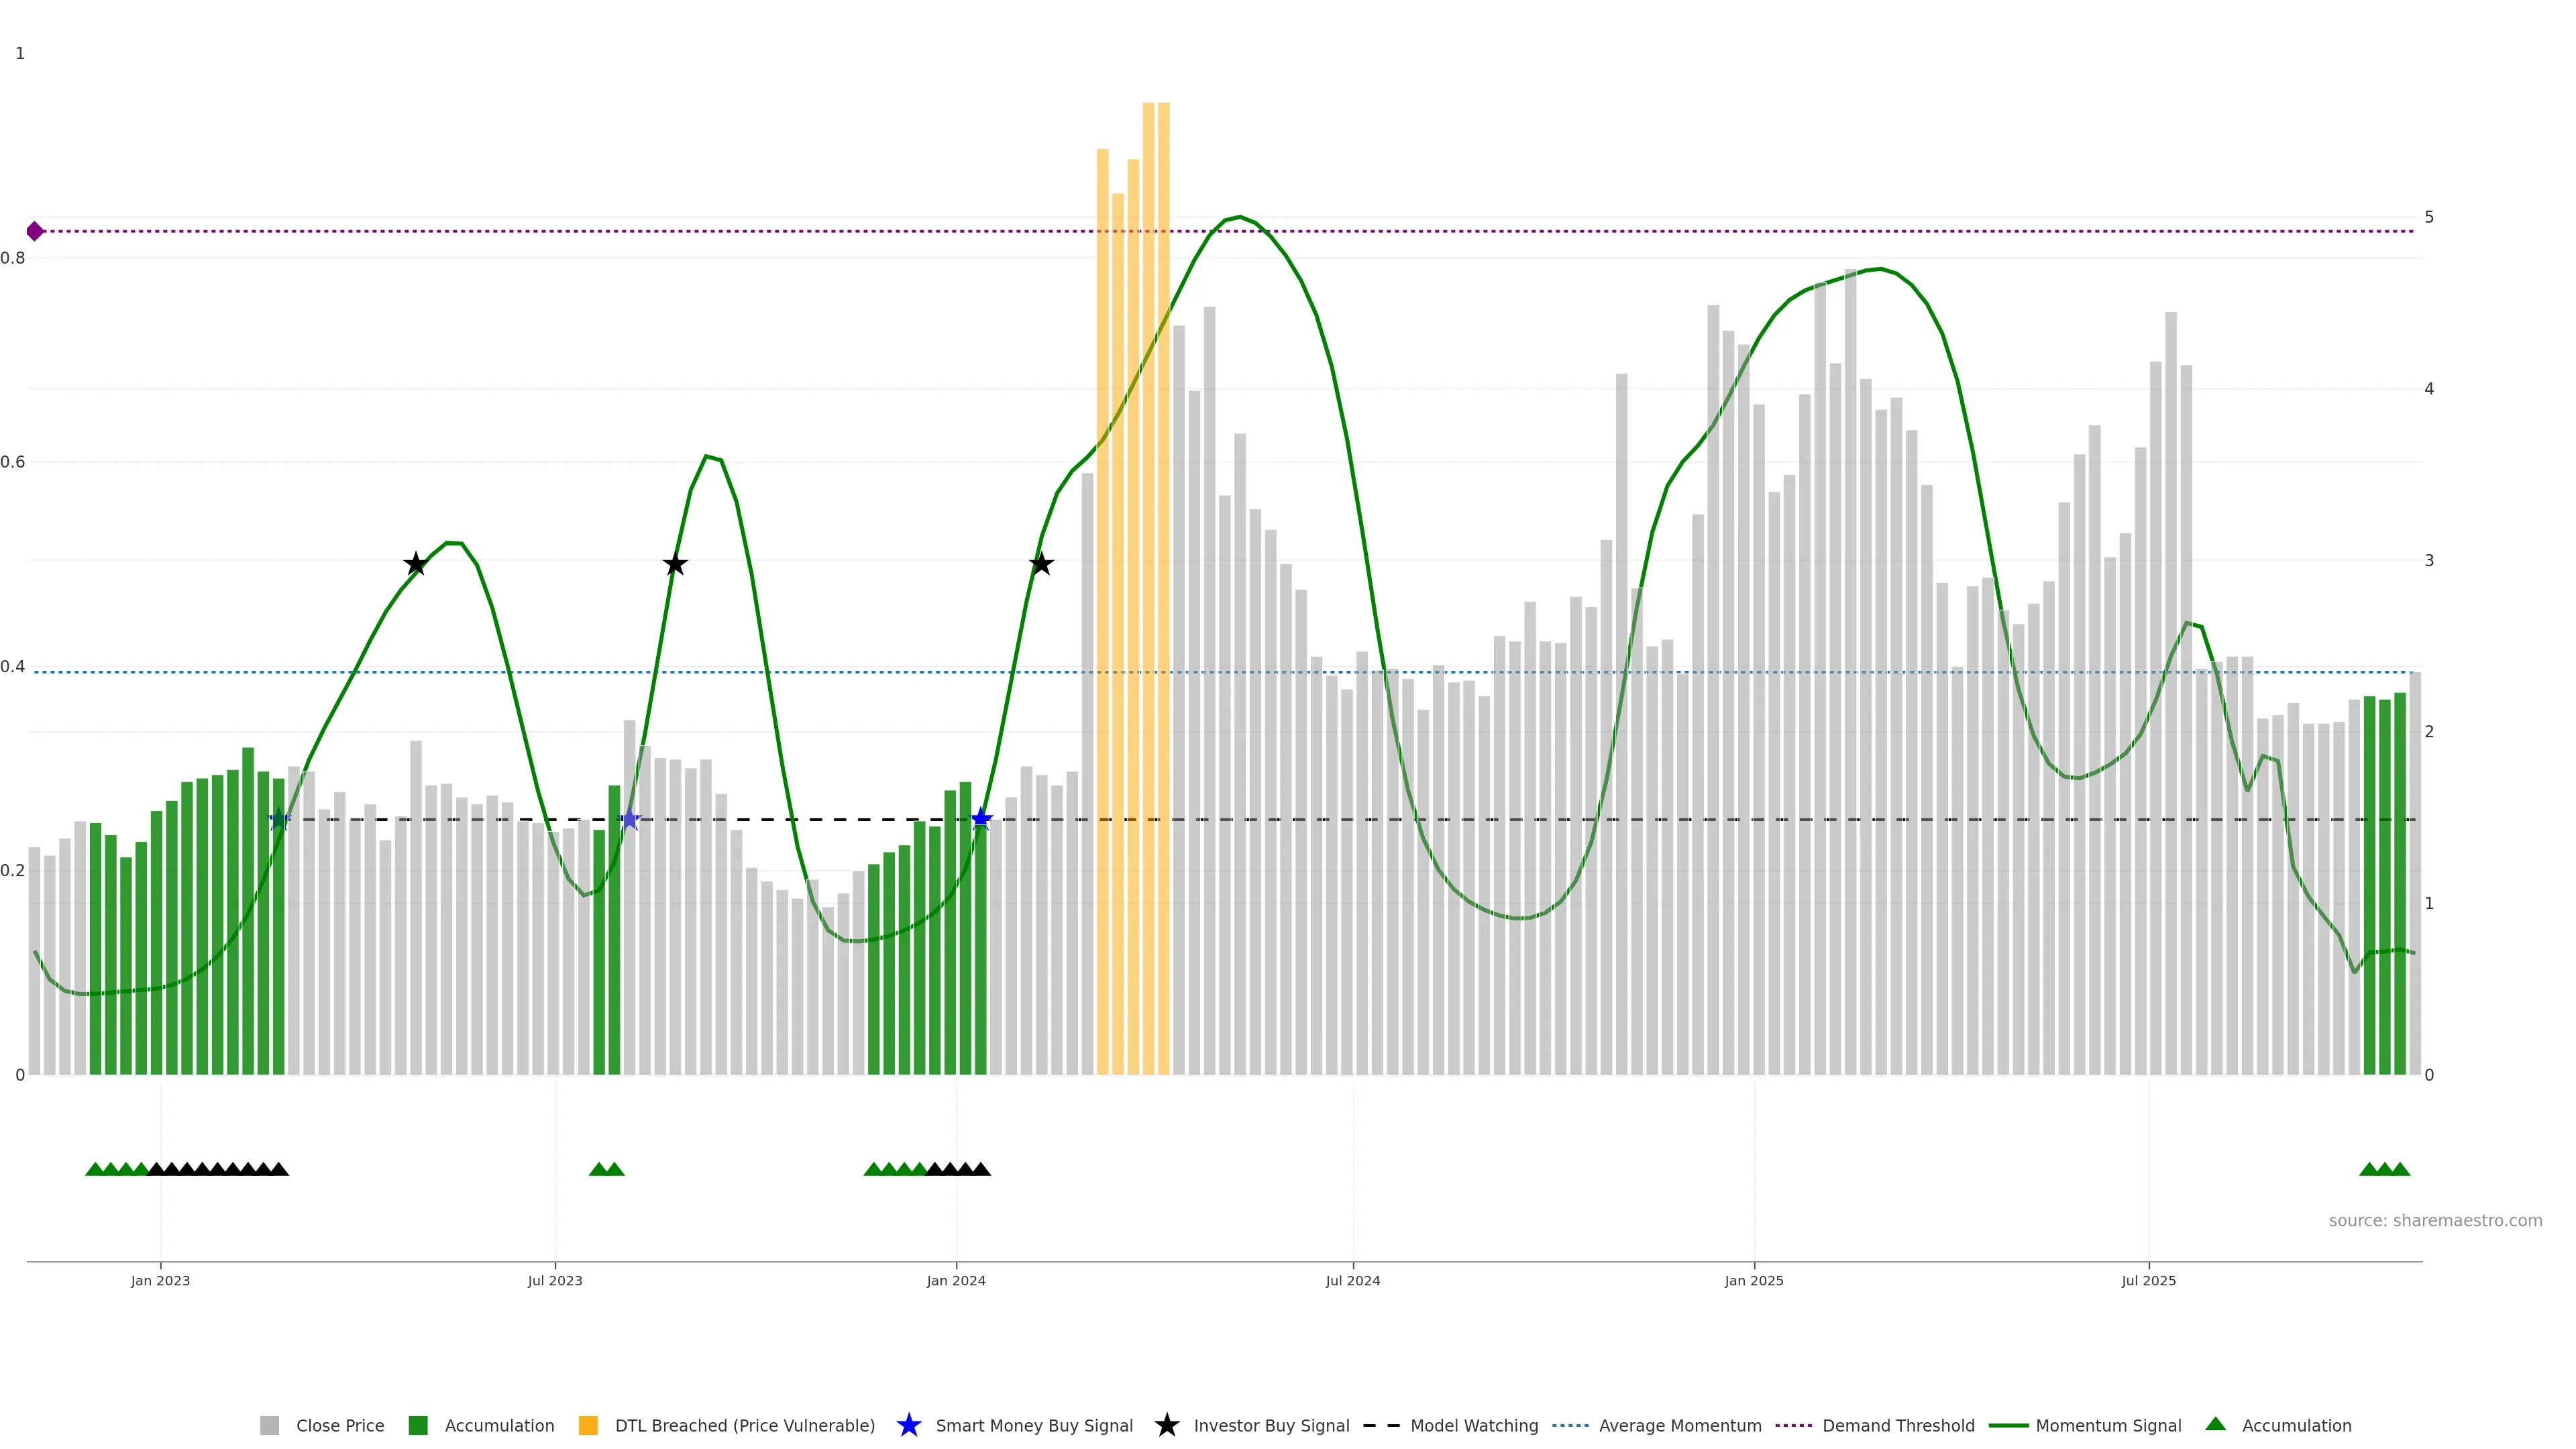
Task: Click the green triangles cluster at far right
Action: tap(2384, 1169)
